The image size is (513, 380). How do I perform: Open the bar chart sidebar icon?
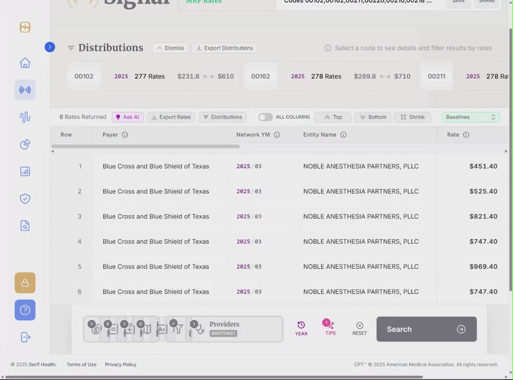25,172
